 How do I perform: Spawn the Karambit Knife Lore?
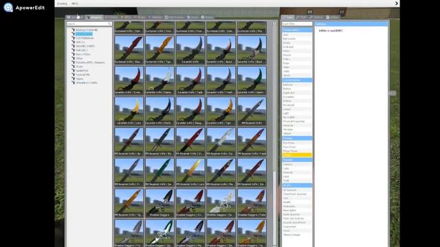coord(129,111)
